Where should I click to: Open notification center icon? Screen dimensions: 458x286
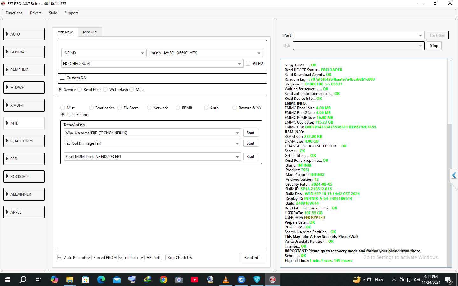(448, 280)
